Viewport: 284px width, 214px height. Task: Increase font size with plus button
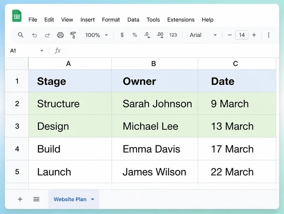[254, 35]
